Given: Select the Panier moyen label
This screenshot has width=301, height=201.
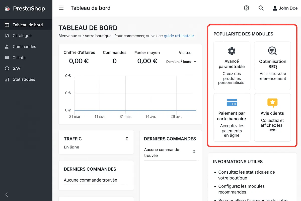Looking at the screenshot, I should (147, 53).
